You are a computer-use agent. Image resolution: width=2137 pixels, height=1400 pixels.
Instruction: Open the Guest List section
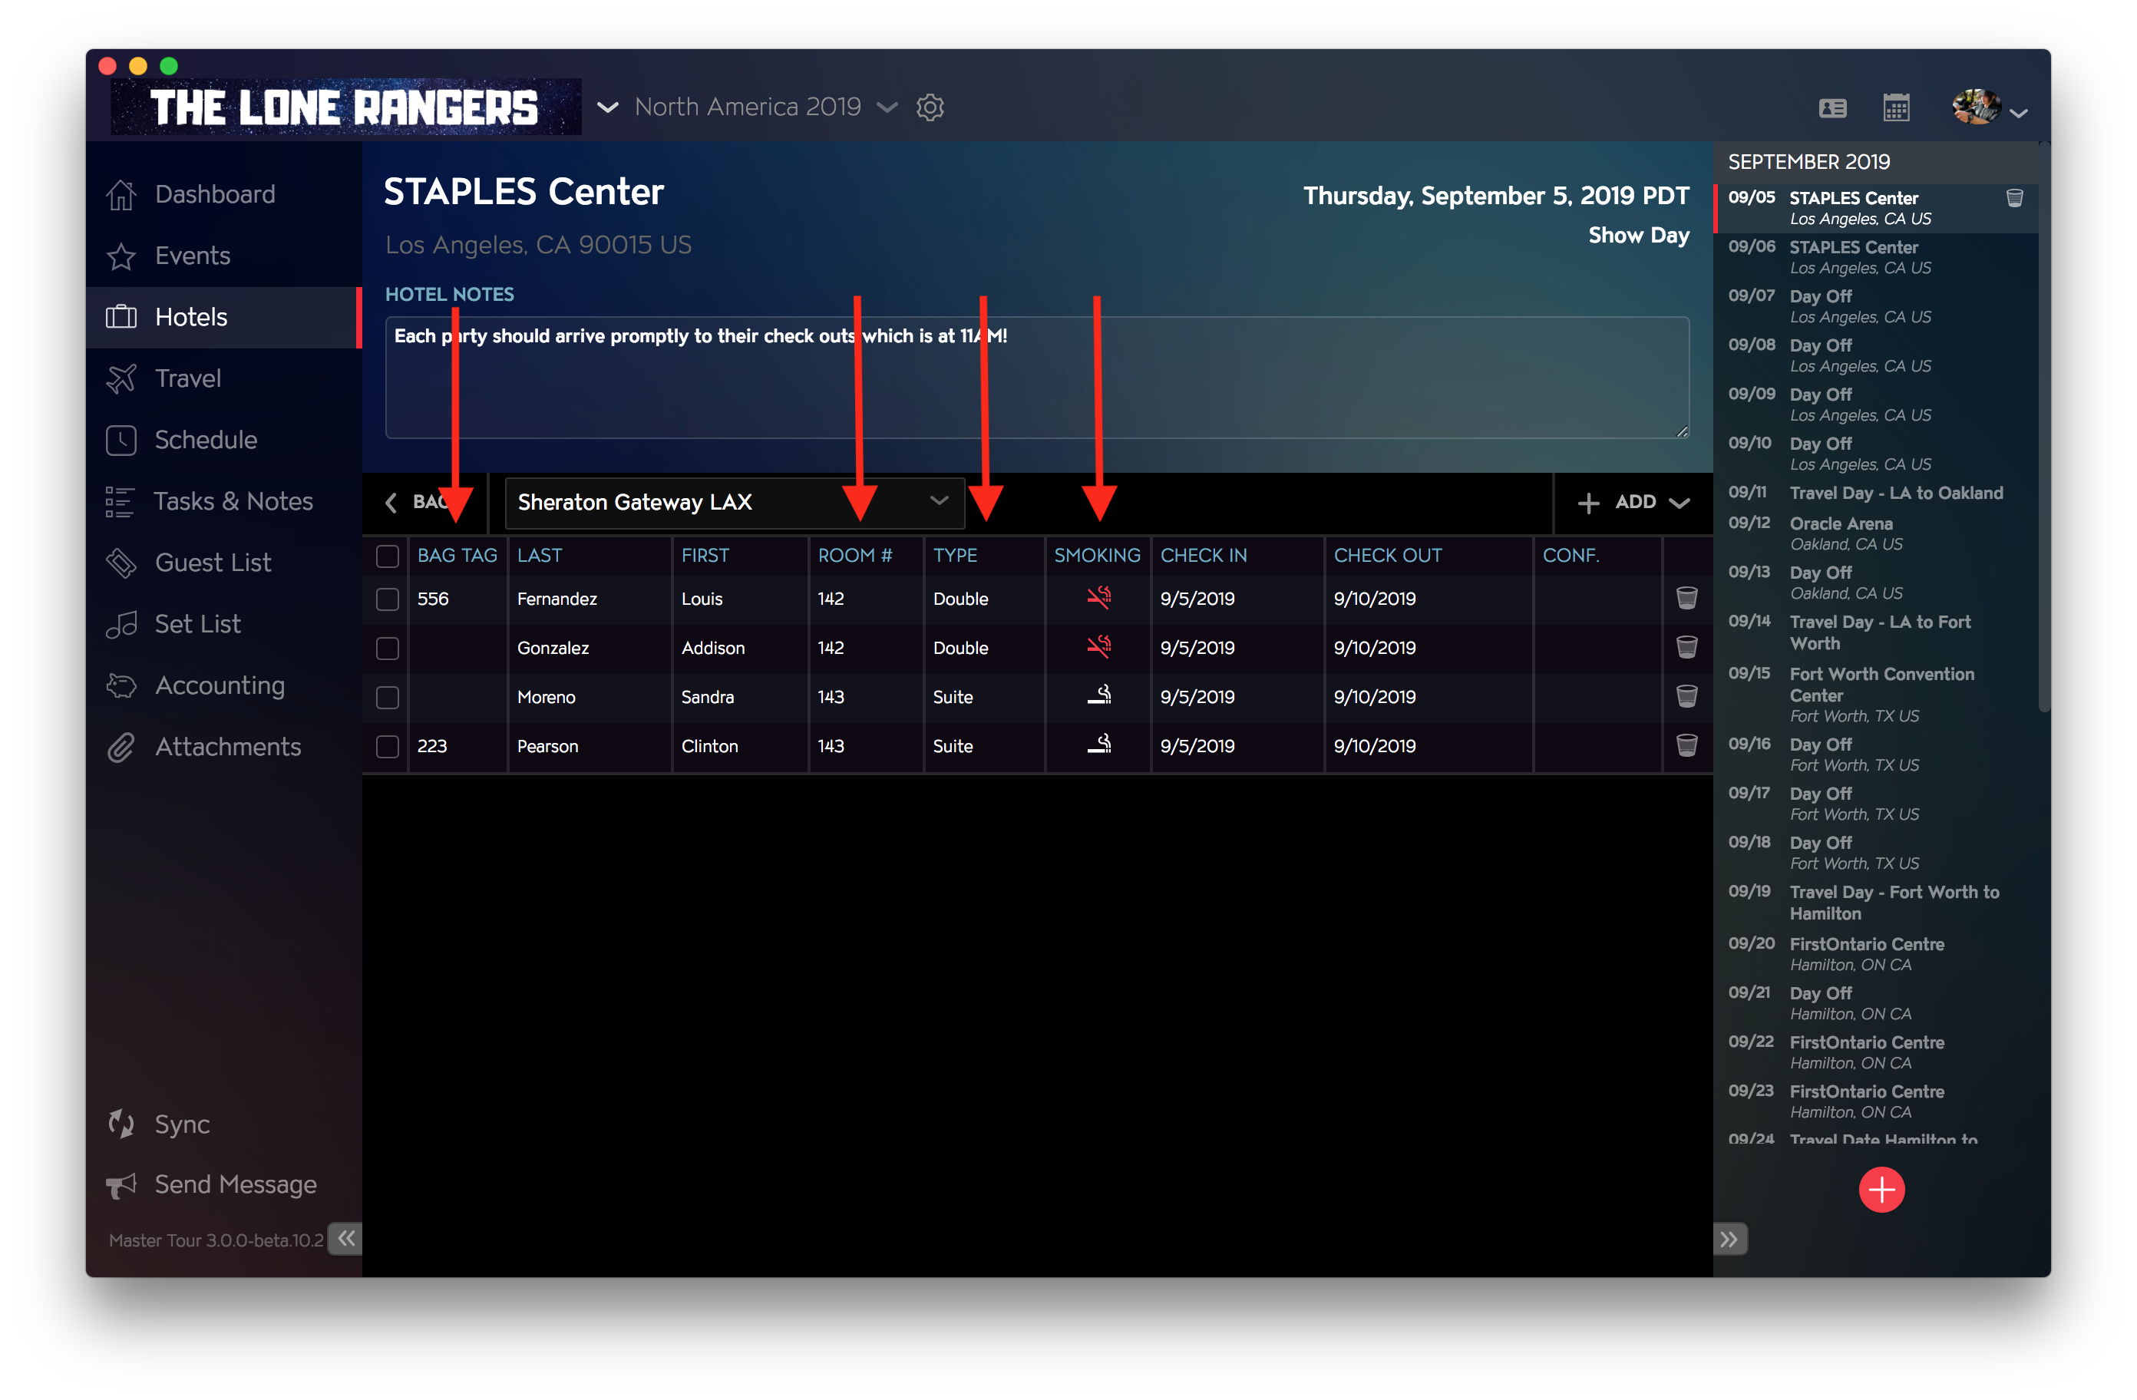click(x=223, y=562)
